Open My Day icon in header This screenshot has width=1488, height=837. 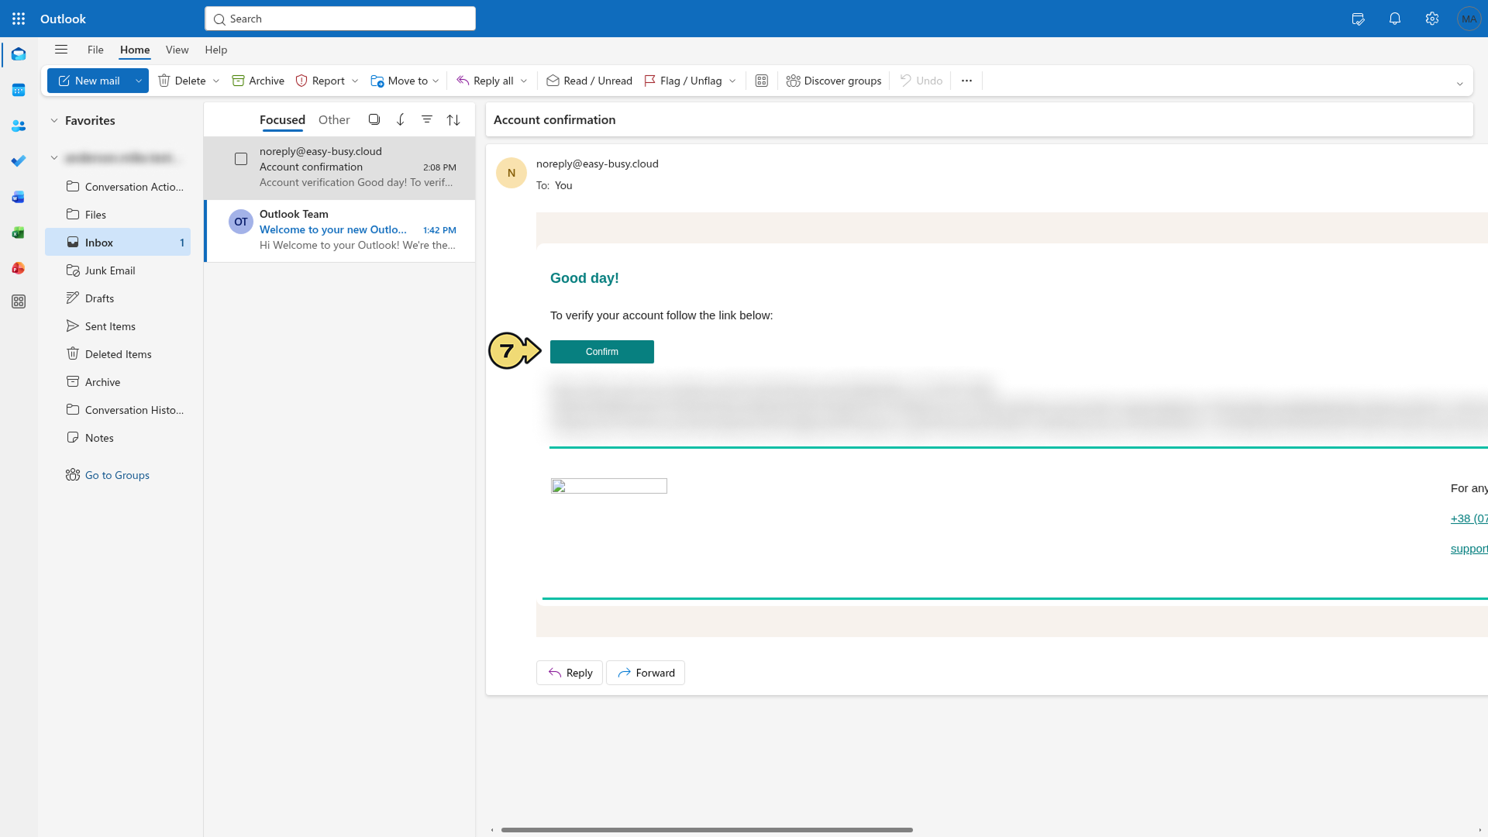1358,19
